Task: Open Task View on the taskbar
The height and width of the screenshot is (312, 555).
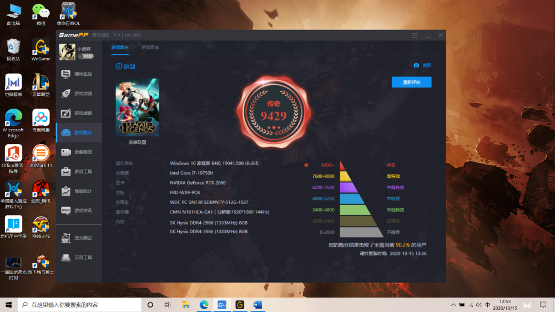Action: tap(168, 305)
